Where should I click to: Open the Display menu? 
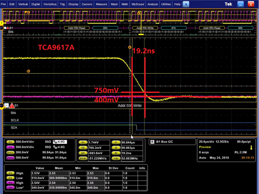click(73, 4)
